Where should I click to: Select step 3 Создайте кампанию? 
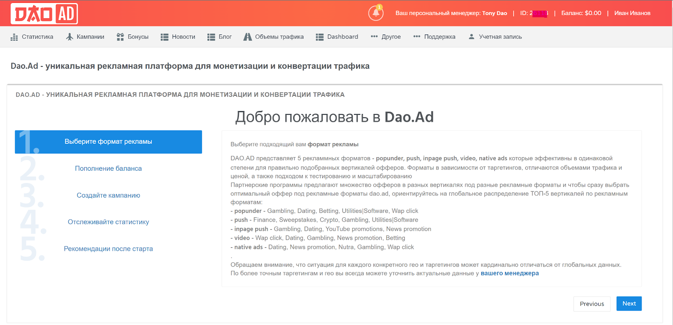pyautogui.click(x=109, y=196)
